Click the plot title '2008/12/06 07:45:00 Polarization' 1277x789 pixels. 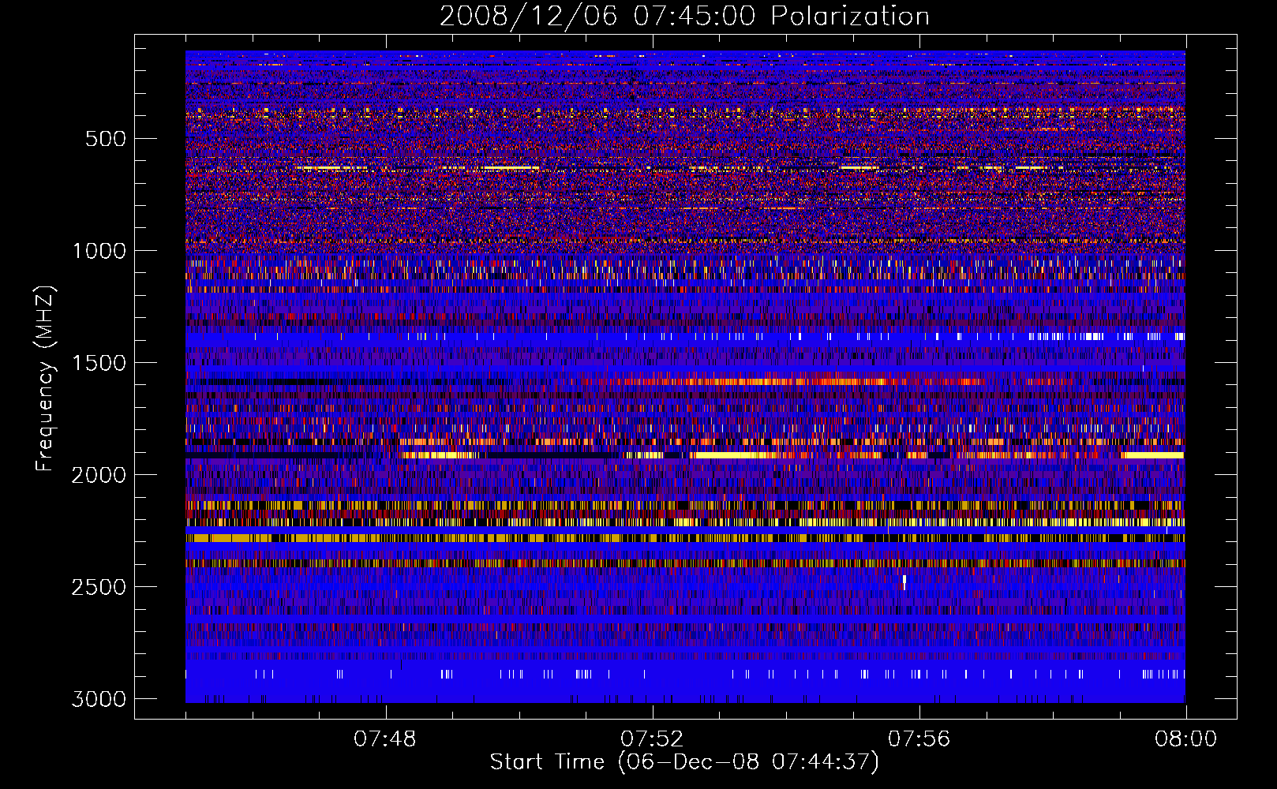(684, 16)
